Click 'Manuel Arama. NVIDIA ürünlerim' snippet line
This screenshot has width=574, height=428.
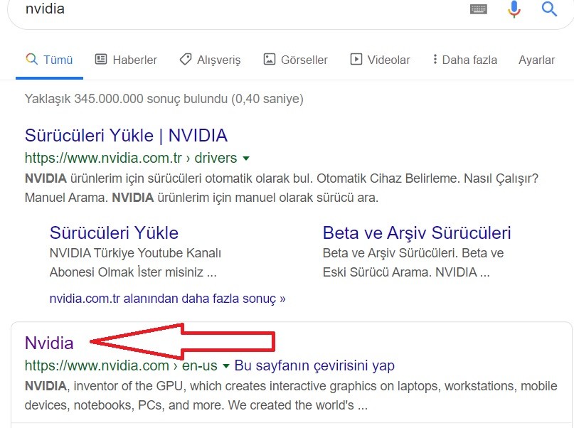tap(201, 198)
